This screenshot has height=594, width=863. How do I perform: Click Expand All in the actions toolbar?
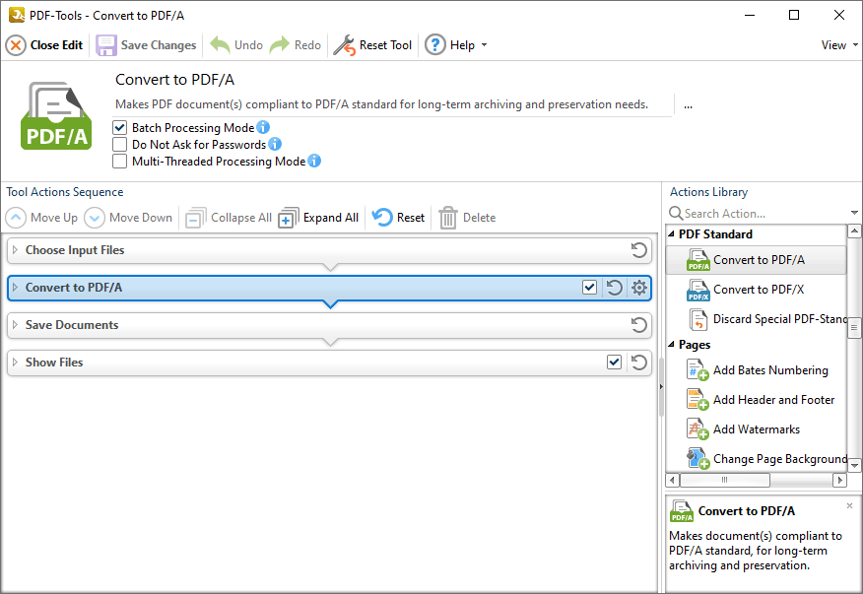[x=318, y=218]
